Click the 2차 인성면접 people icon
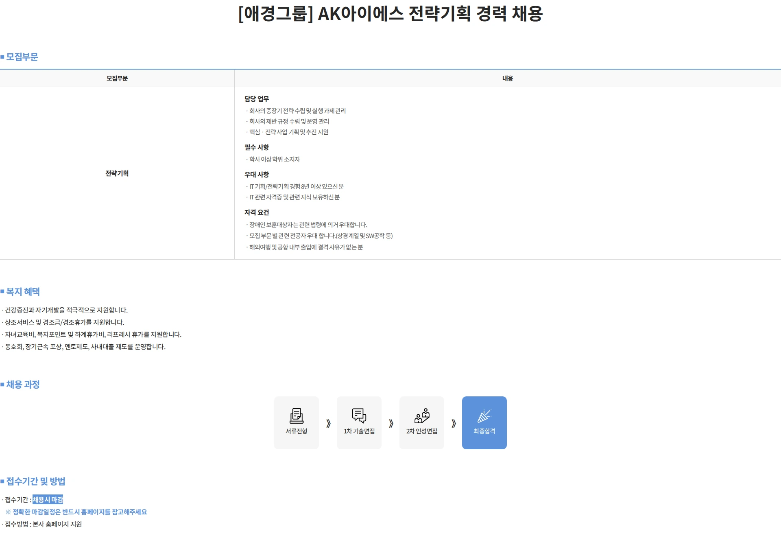The height and width of the screenshot is (538, 781). (422, 416)
